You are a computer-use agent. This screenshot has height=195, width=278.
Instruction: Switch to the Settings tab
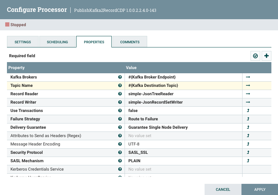point(23,42)
